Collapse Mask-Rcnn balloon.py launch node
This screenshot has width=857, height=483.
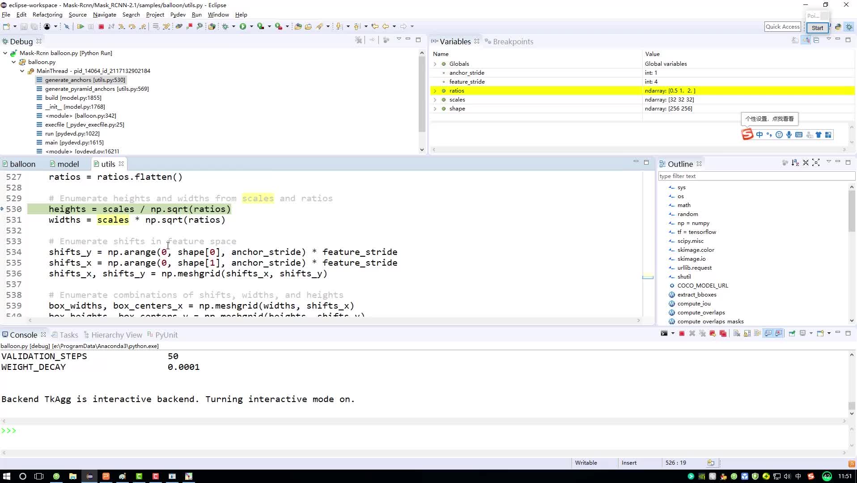[x=5, y=53]
